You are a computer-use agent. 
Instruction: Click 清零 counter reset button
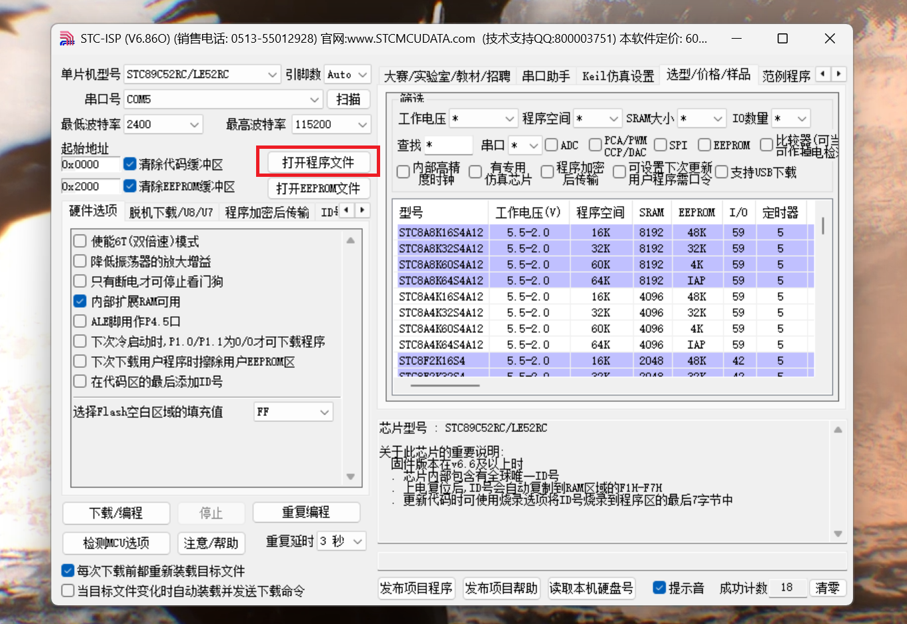pos(828,587)
